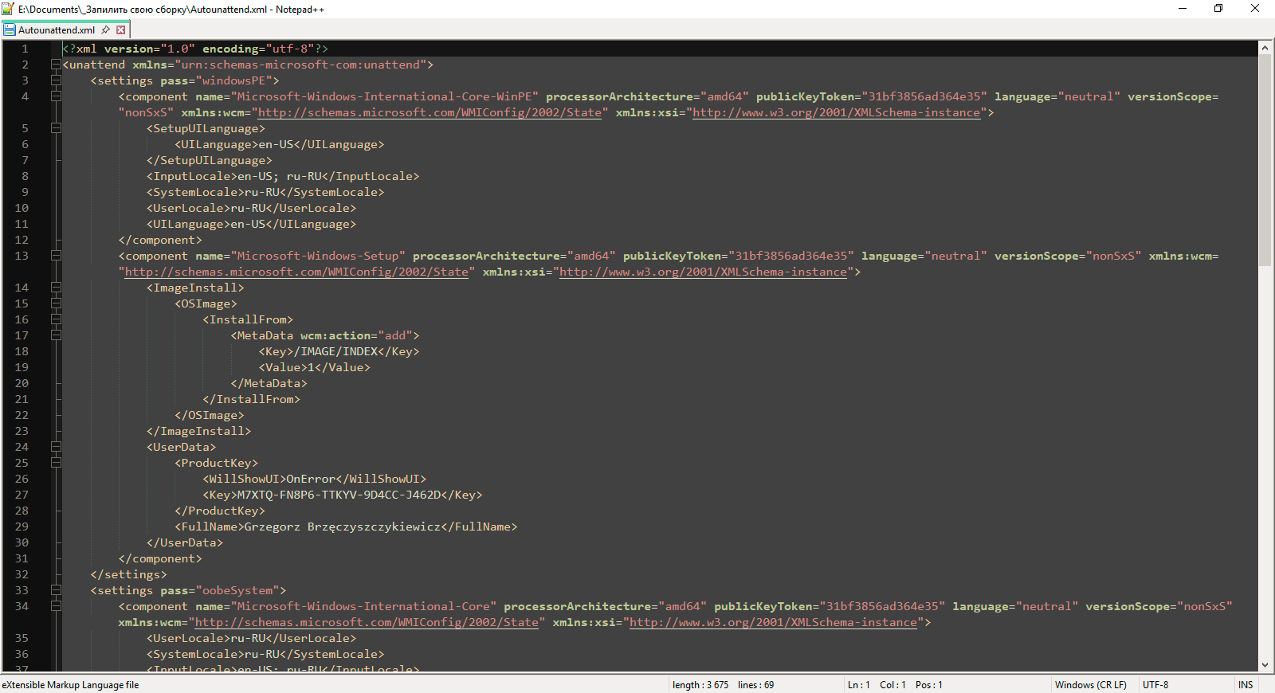Collapse the ImageInstall fold on line 14
Image resolution: width=1275 pixels, height=693 pixels.
tap(56, 288)
